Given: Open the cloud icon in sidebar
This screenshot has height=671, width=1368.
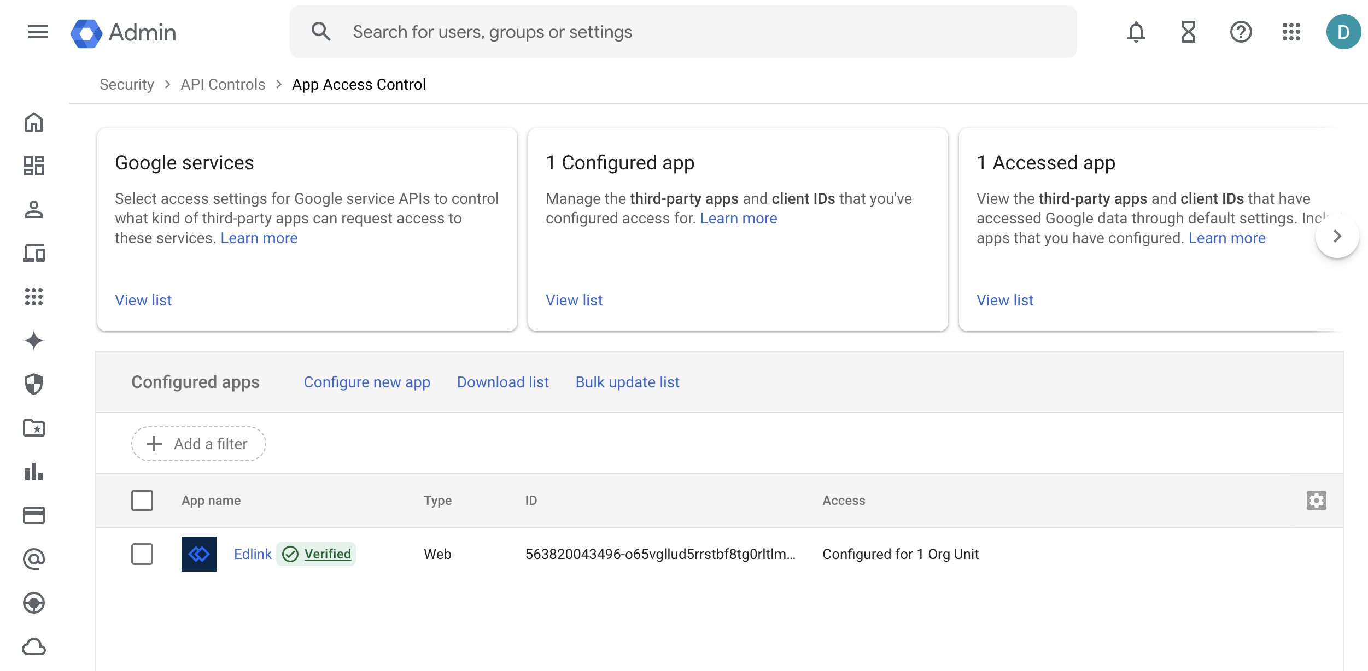Looking at the screenshot, I should click(x=34, y=647).
